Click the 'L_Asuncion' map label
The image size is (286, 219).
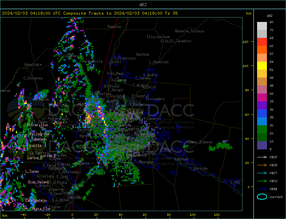[x=159, y=62]
